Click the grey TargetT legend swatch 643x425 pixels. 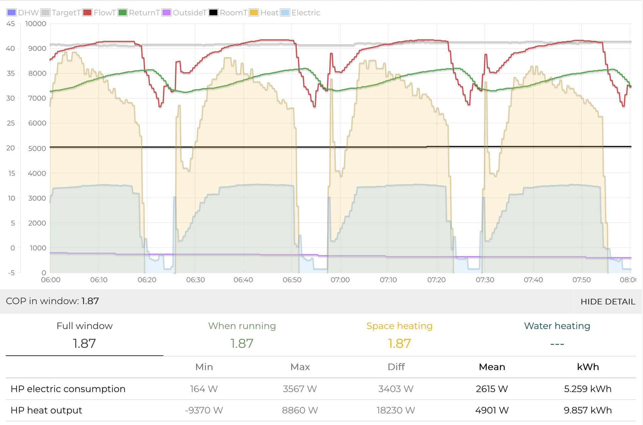coord(45,13)
